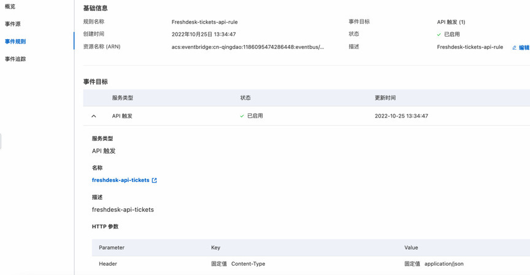Open the 概览 page in the sidebar
Screen dimensions: 530x275
pyautogui.click(x=10, y=6)
